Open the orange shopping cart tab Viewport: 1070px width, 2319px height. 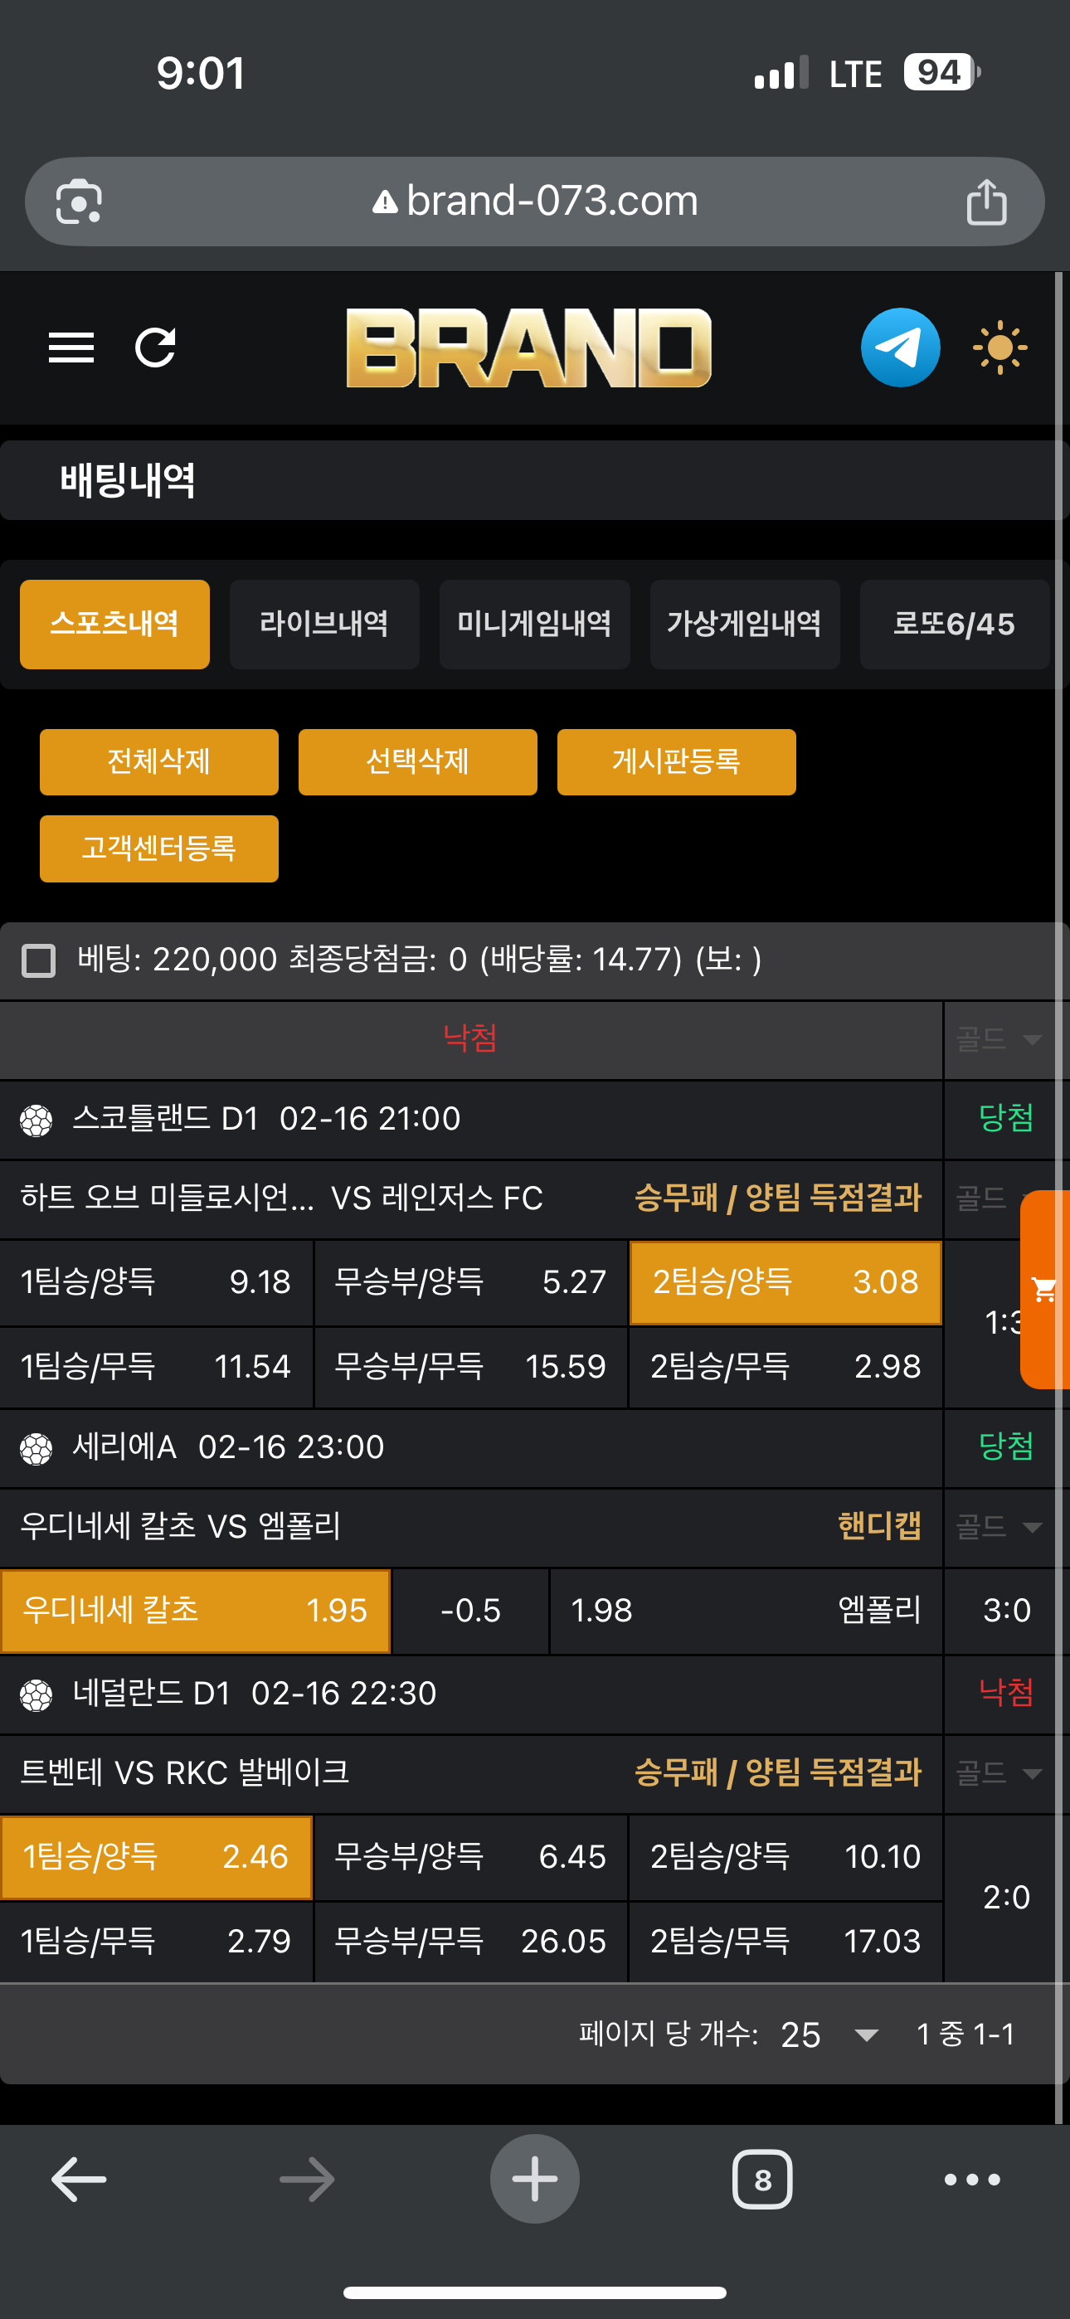(x=1046, y=1289)
